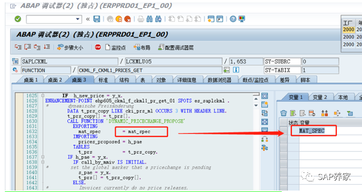Image resolution: width=362 pixels, height=192 pixels.
Task: Click the Continue debugger icon
Action: pos(46,47)
